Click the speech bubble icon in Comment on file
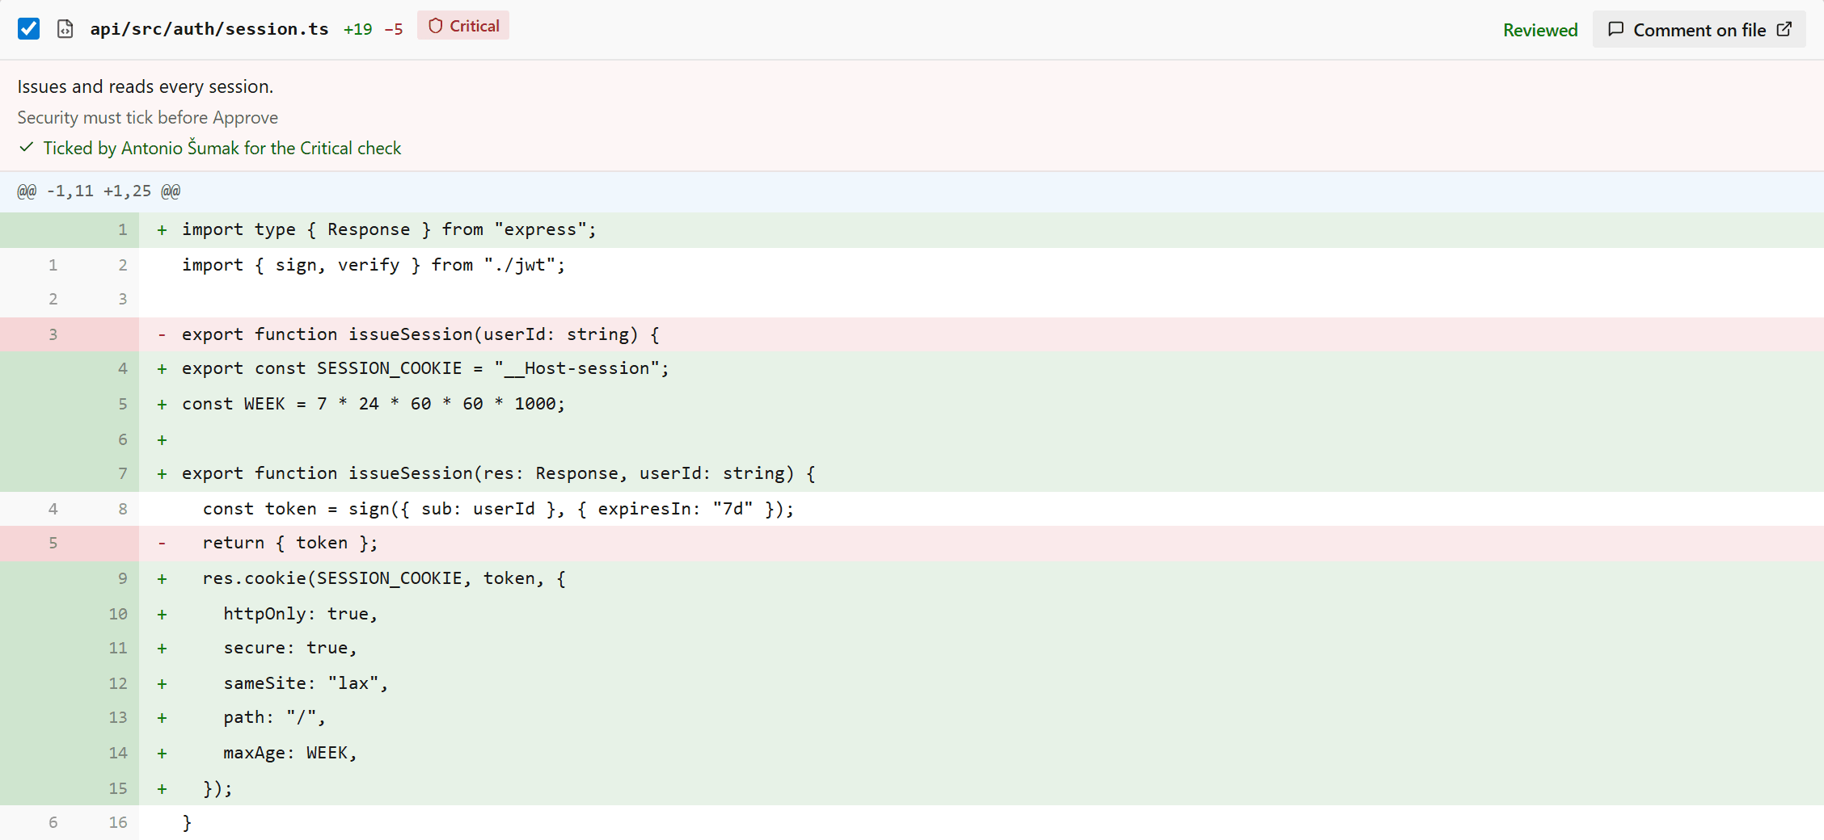This screenshot has height=840, width=1824. (x=1616, y=29)
